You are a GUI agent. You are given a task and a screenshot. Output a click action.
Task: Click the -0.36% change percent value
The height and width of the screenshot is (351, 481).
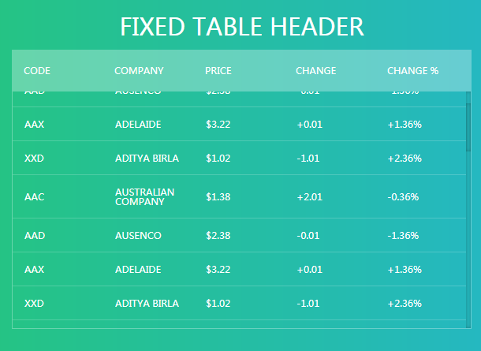pyautogui.click(x=403, y=196)
